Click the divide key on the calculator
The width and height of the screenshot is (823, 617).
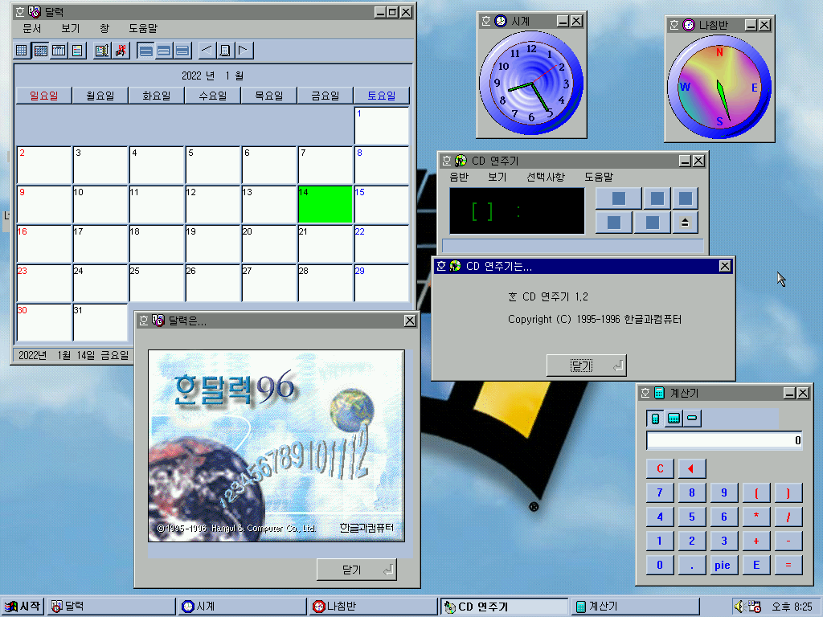click(x=788, y=517)
